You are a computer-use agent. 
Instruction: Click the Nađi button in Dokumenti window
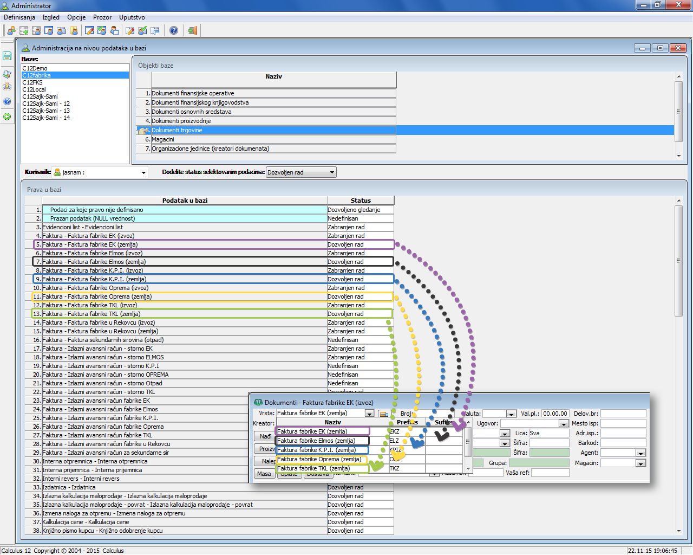pos(265,436)
